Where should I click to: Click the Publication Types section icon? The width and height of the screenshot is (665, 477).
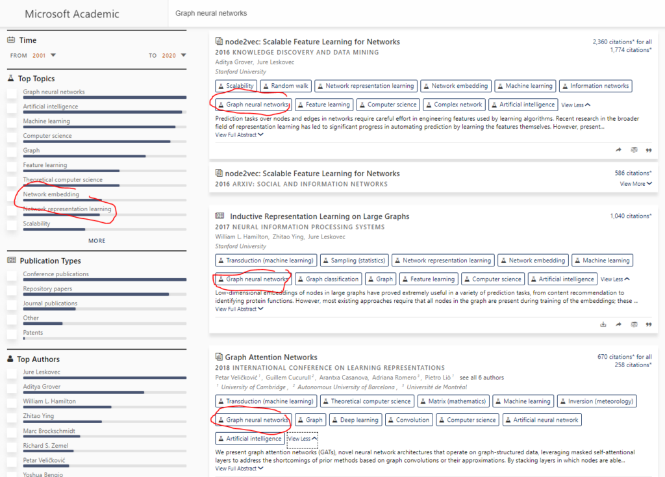(12, 261)
